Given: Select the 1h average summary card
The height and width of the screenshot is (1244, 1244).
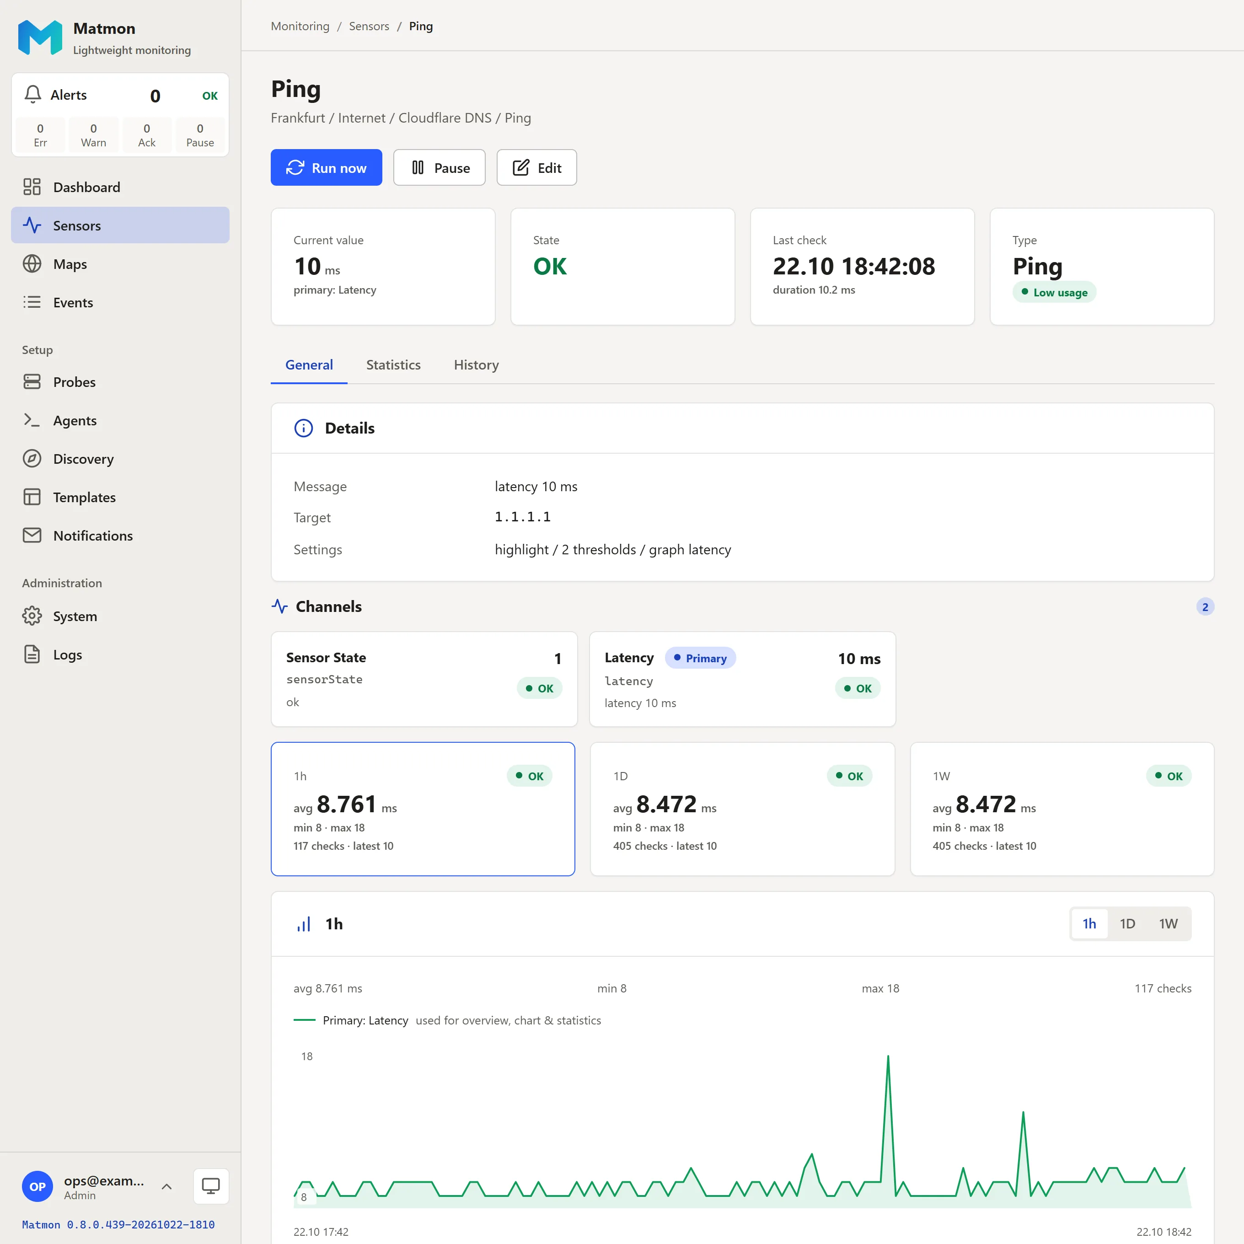Looking at the screenshot, I should point(423,809).
